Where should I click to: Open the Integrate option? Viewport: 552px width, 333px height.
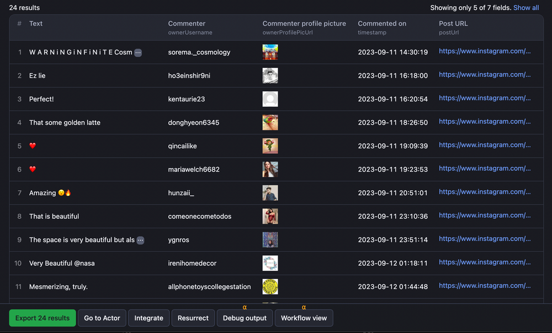[148, 318]
